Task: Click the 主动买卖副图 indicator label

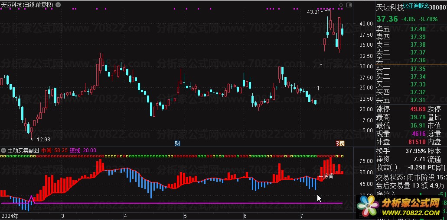Action: 23,150
